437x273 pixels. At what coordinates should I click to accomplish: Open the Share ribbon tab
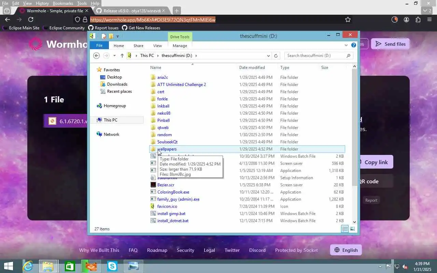139,46
